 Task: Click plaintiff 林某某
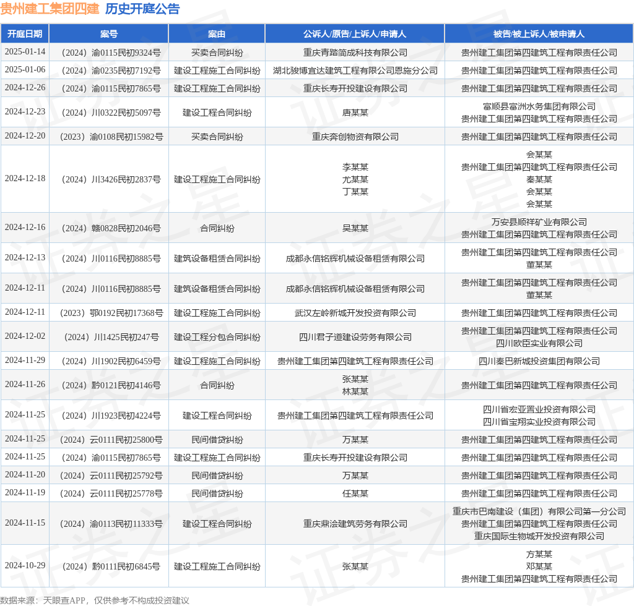tap(355, 391)
